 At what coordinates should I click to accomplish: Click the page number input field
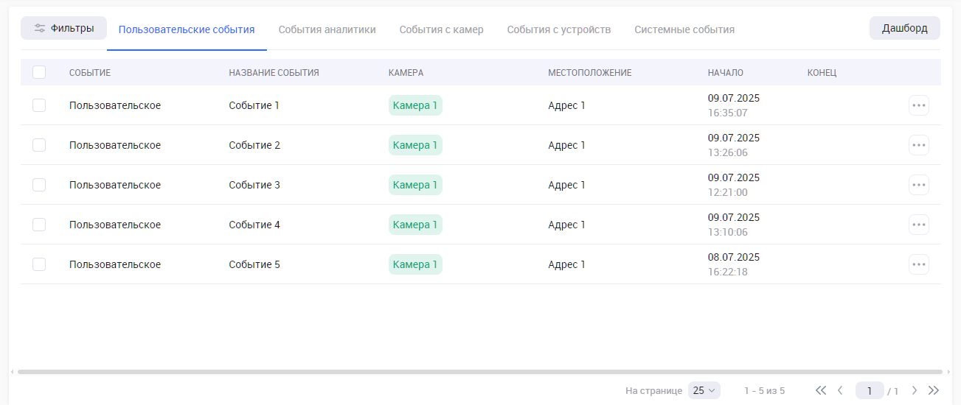point(870,390)
